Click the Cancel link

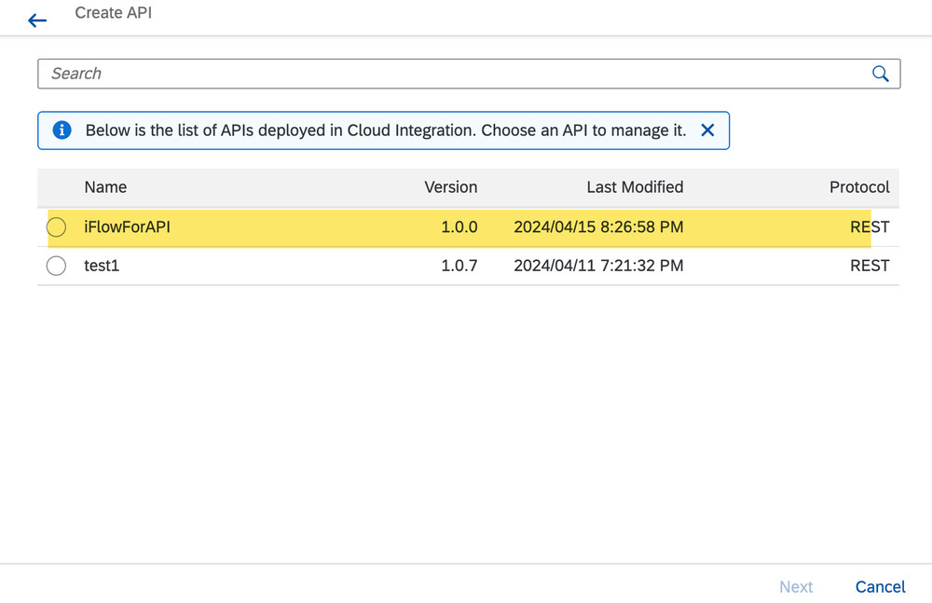[879, 586]
